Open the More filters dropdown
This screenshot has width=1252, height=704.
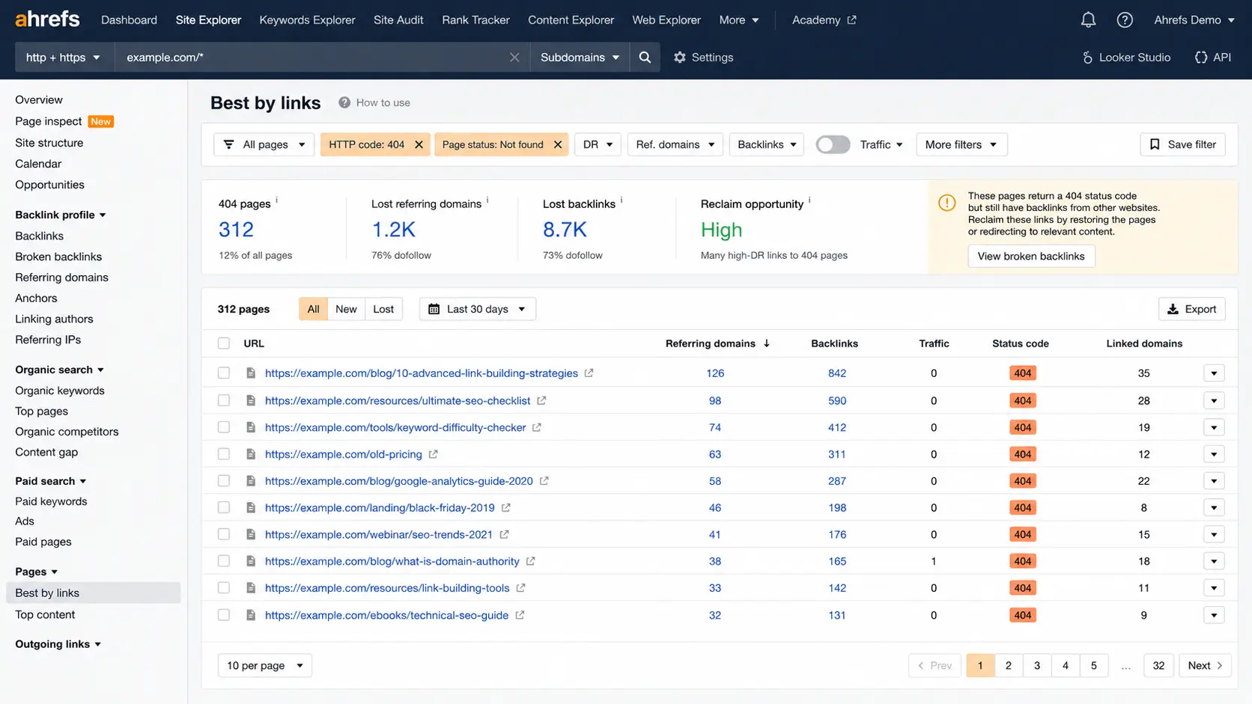point(961,144)
